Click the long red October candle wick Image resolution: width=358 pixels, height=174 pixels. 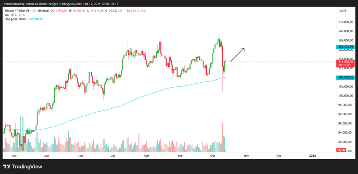(x=223, y=85)
